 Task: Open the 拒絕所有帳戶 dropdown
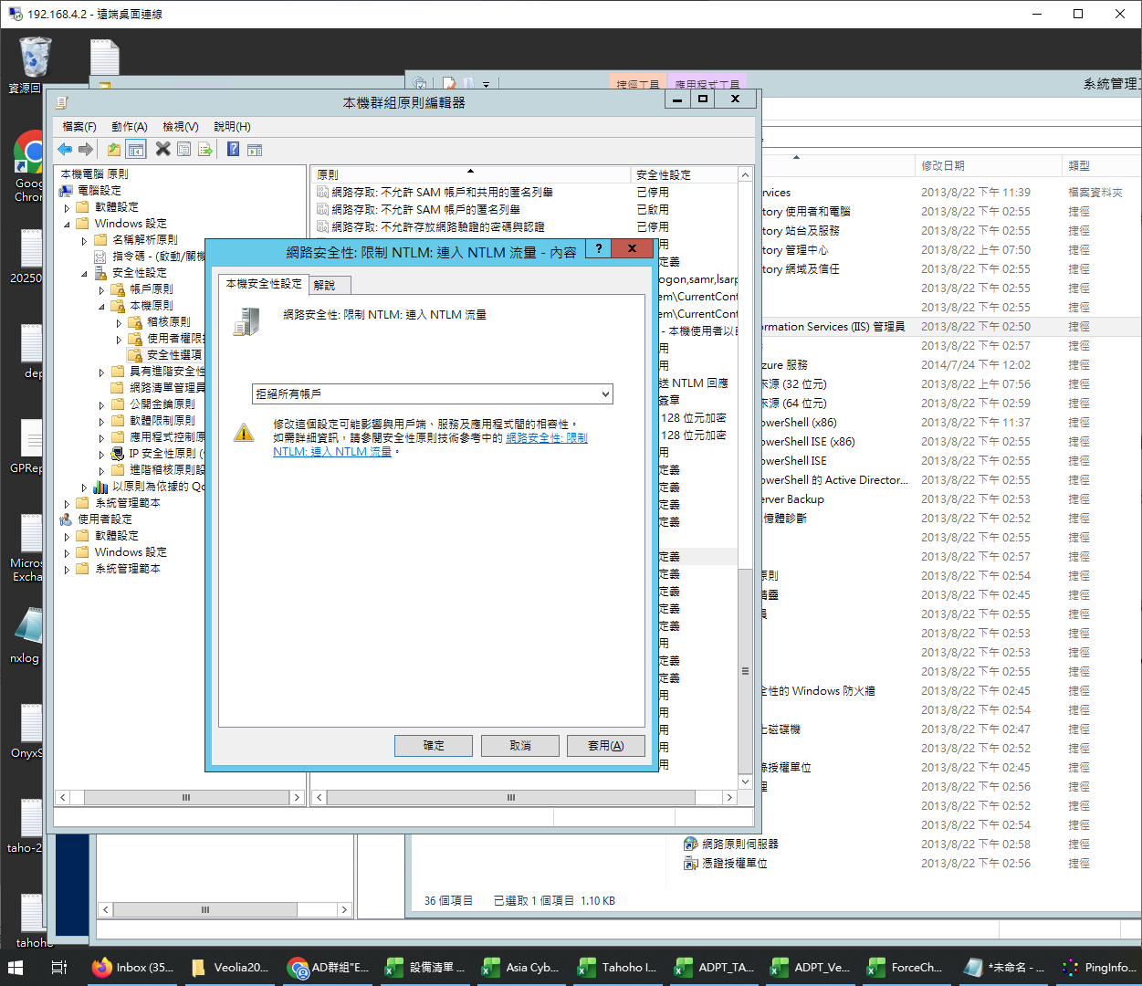432,394
